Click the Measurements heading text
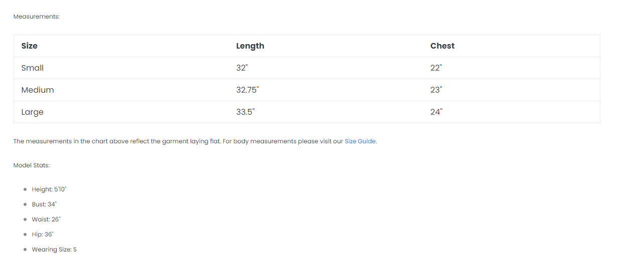The image size is (626, 263). [37, 17]
